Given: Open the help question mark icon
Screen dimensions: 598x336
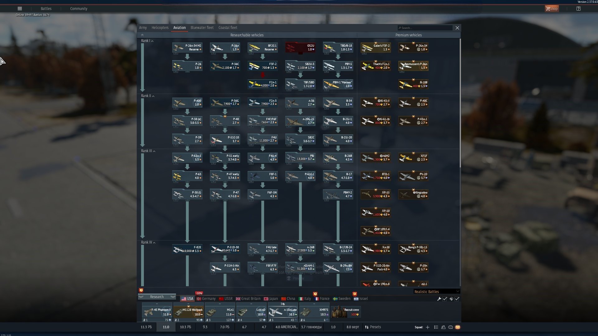Looking at the screenshot, I should [578, 9].
